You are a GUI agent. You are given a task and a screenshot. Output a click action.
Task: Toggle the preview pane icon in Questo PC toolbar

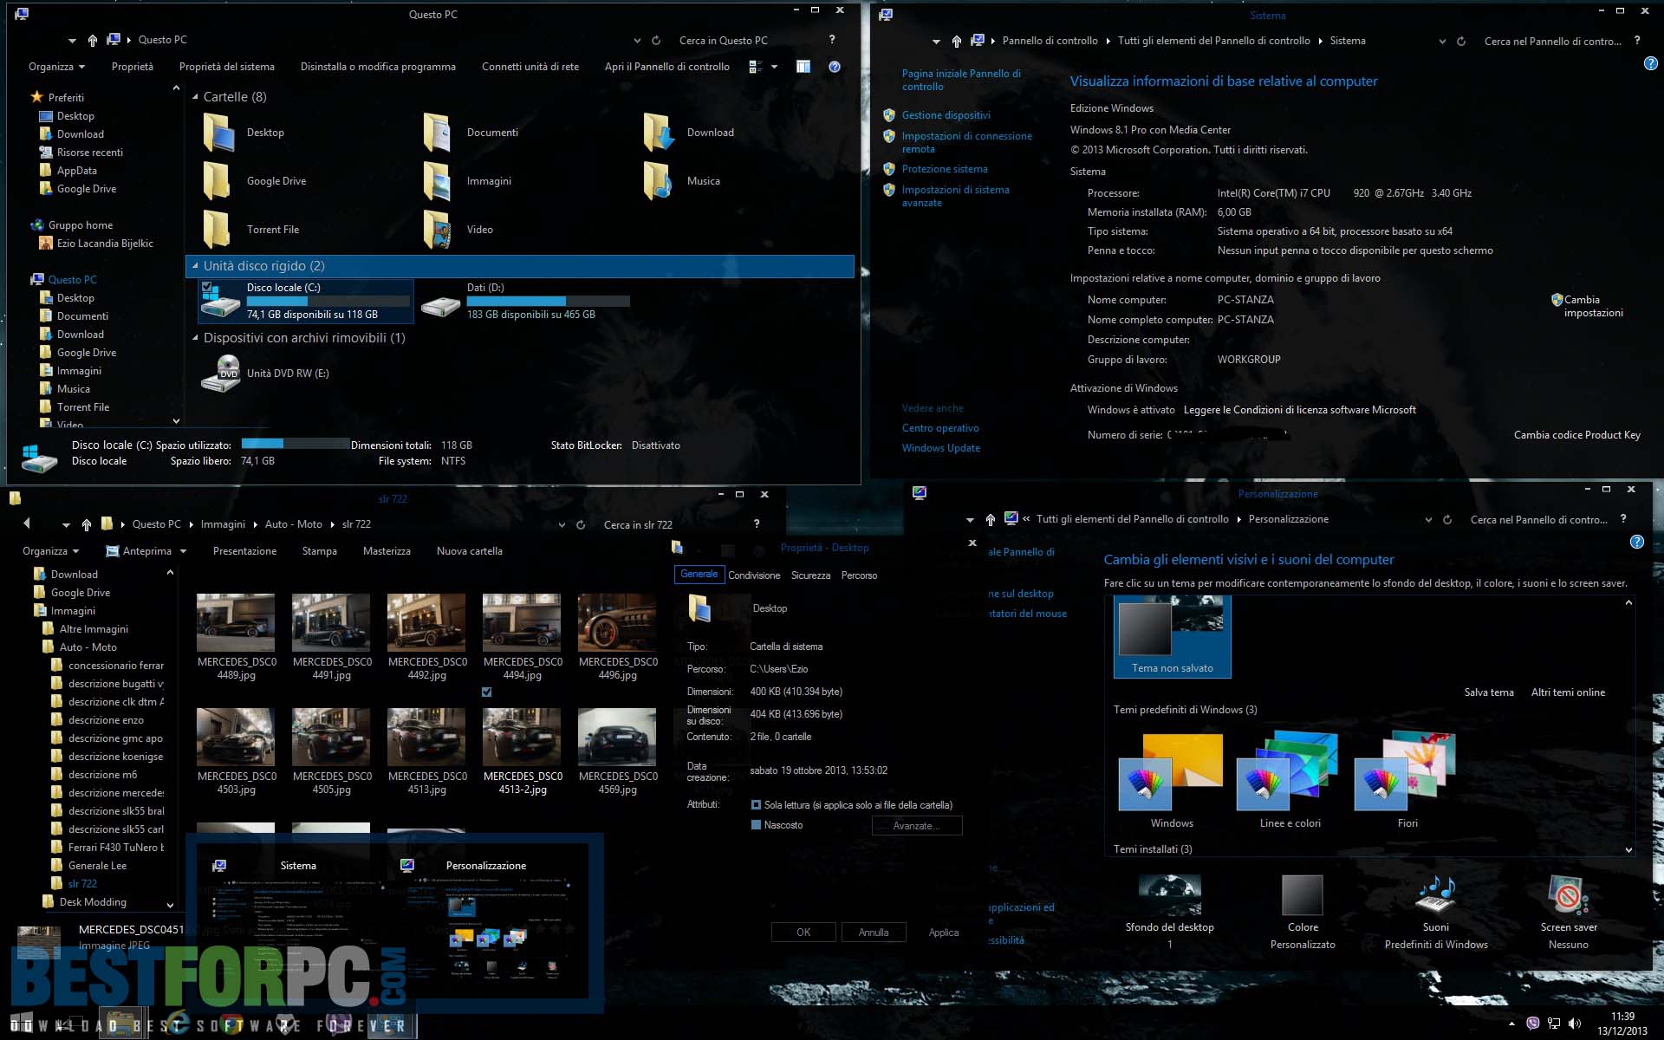[803, 67]
